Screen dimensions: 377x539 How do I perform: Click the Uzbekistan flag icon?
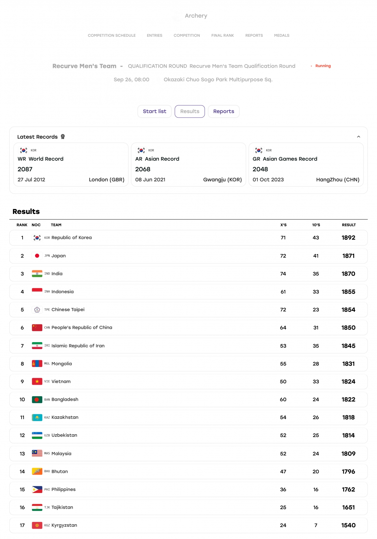pos(37,435)
